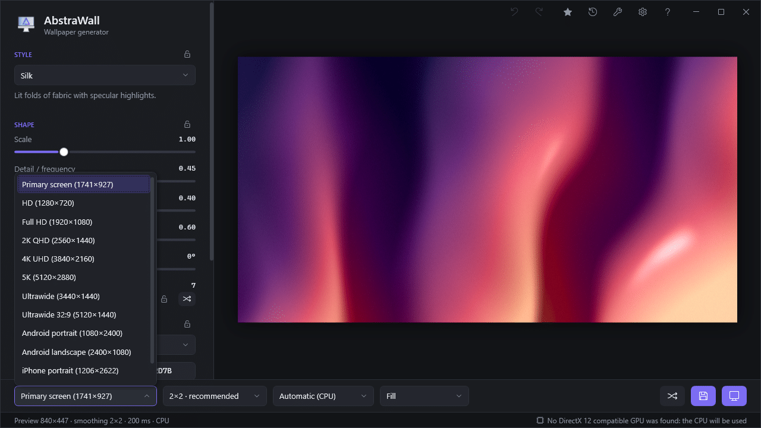The width and height of the screenshot is (761, 428).
Task: Open the Fill mode dropdown
Action: tap(424, 396)
